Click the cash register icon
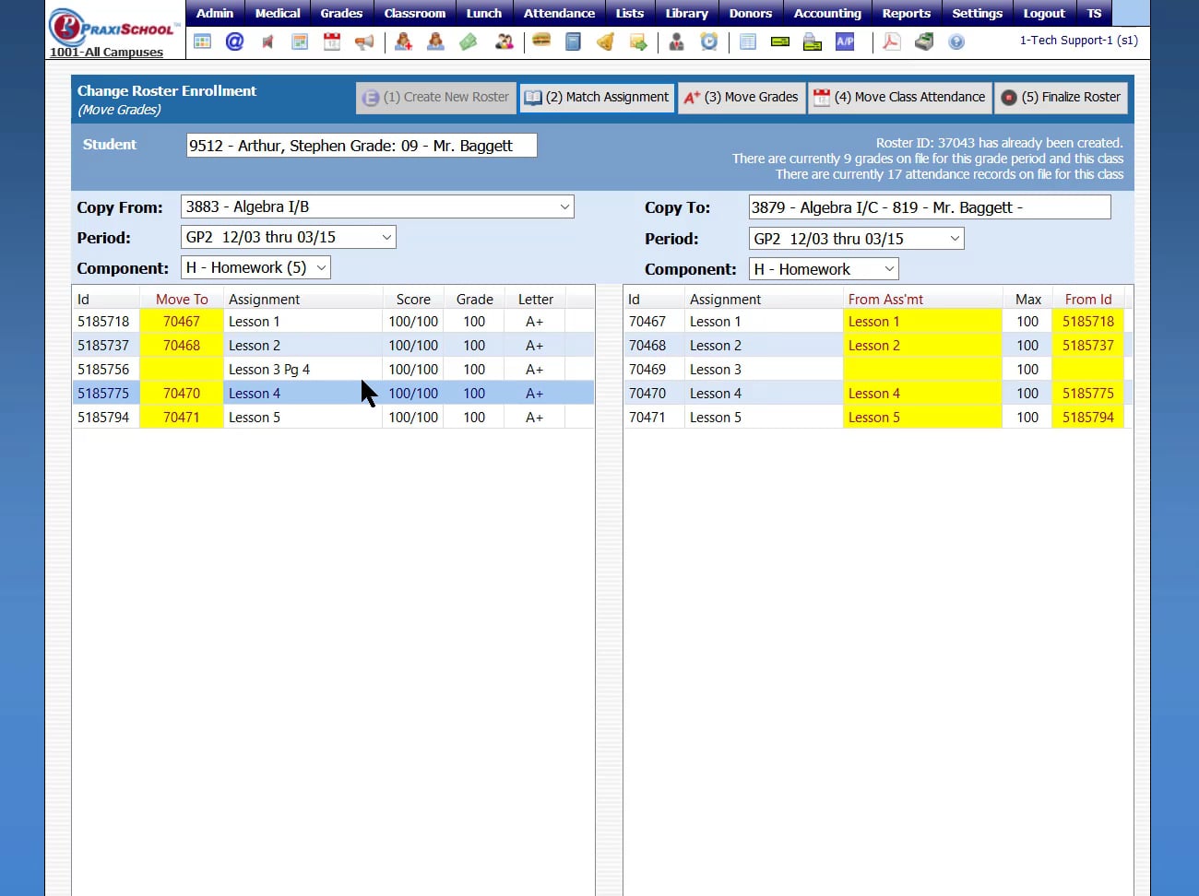The height and width of the screenshot is (896, 1199). pyautogui.click(x=924, y=41)
